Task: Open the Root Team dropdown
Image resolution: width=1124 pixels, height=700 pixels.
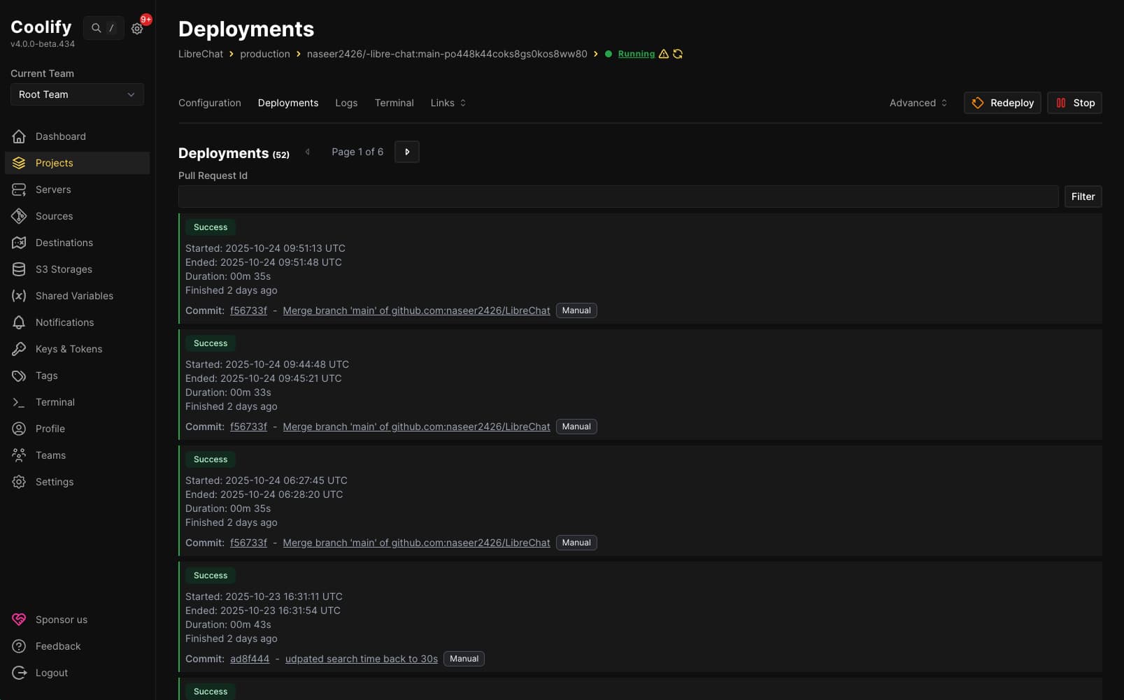Action: tap(77, 94)
